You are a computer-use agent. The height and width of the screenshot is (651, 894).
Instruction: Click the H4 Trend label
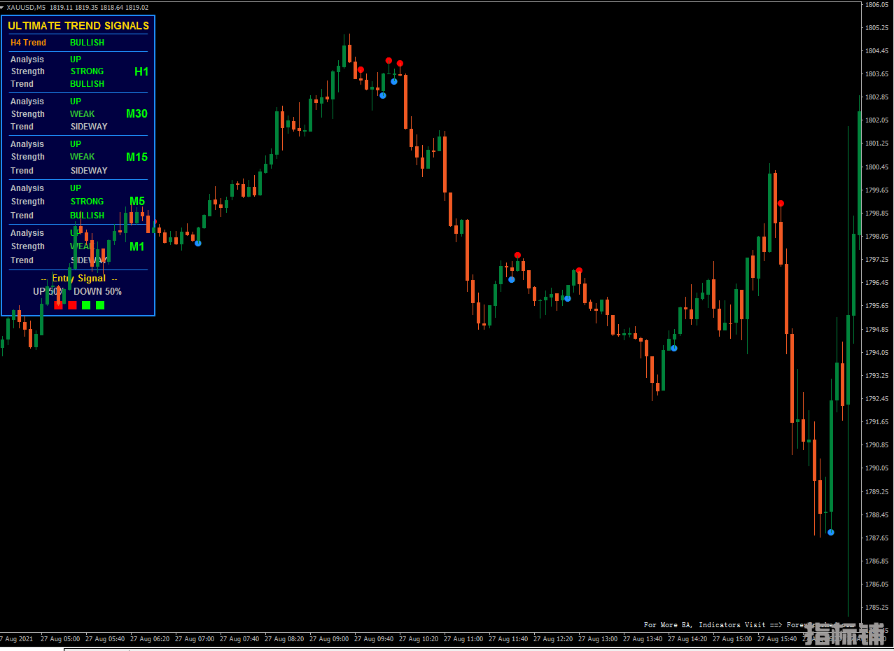(x=28, y=43)
